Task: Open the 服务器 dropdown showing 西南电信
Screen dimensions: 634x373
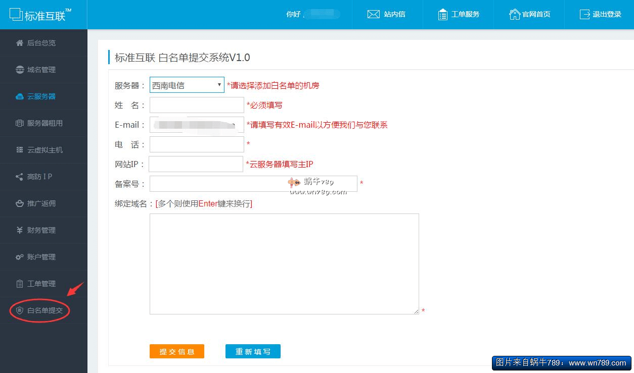Action: (187, 85)
